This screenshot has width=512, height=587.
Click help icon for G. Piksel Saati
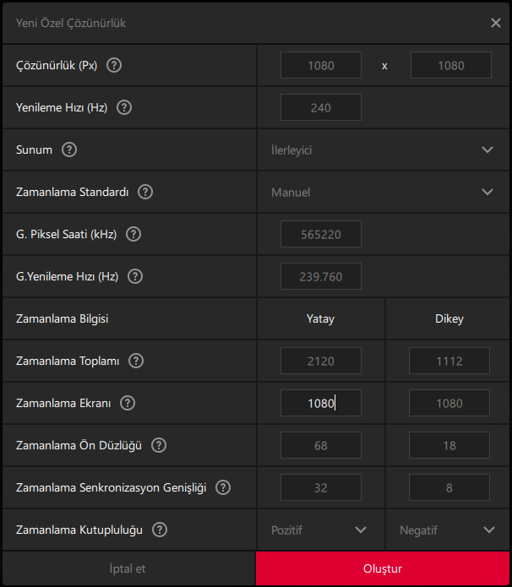(133, 234)
